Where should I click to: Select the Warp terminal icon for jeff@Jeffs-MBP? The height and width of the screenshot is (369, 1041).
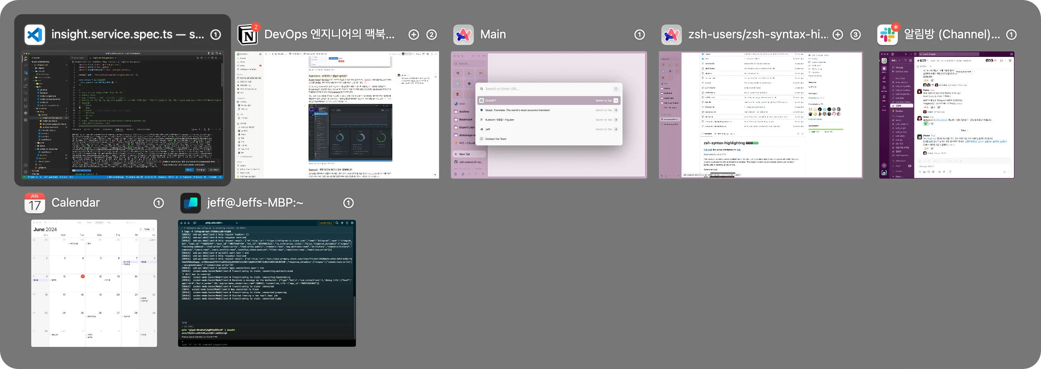pyautogui.click(x=191, y=203)
